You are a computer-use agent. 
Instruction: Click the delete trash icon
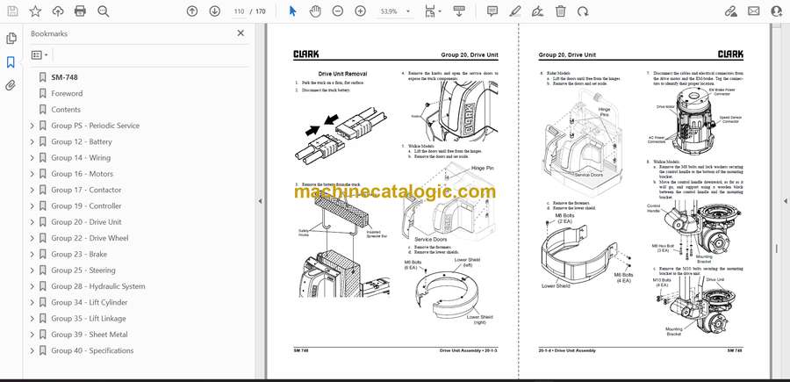point(561,11)
